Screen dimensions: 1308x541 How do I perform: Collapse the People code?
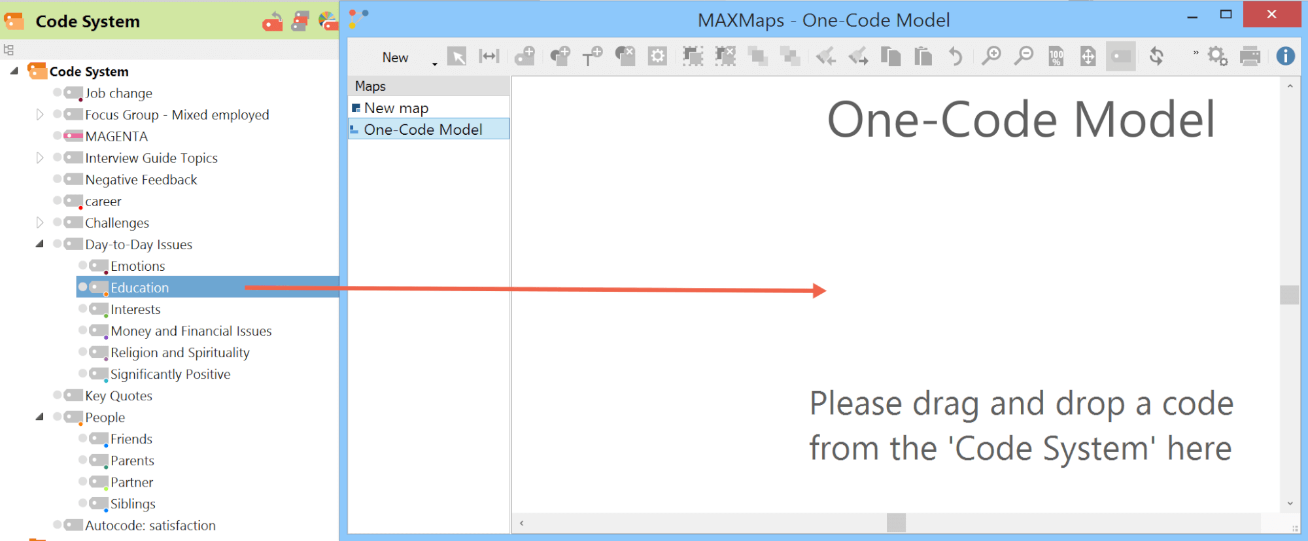[40, 416]
